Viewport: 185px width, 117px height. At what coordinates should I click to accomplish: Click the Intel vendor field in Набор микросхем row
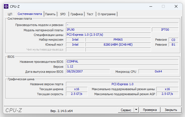75,40
